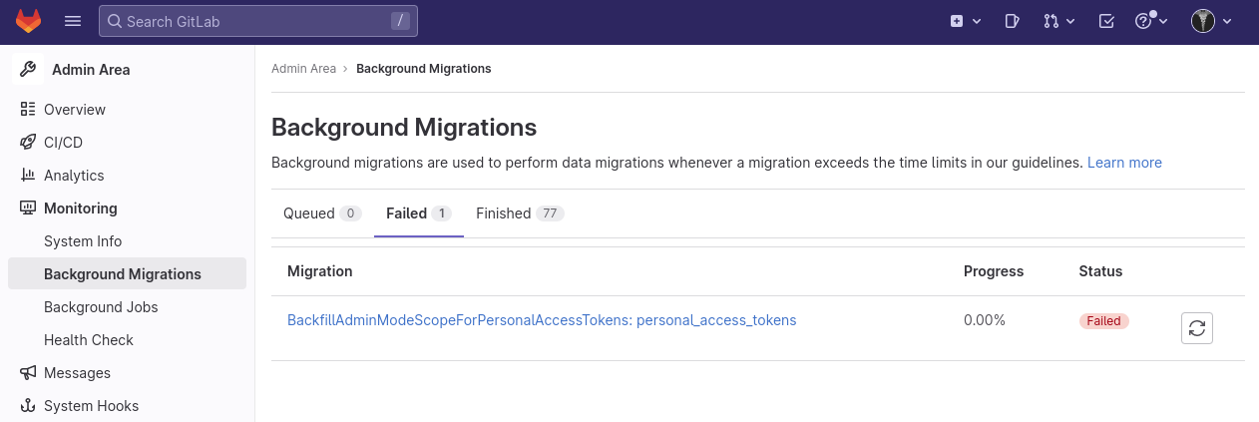The image size is (1259, 422).
Task: Open the help question mark menu
Action: 1151,21
